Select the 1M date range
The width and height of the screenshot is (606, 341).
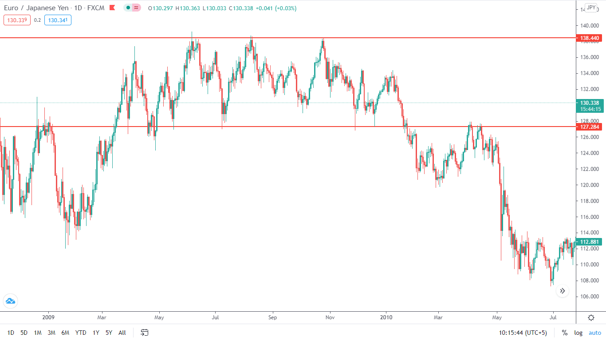click(x=38, y=333)
